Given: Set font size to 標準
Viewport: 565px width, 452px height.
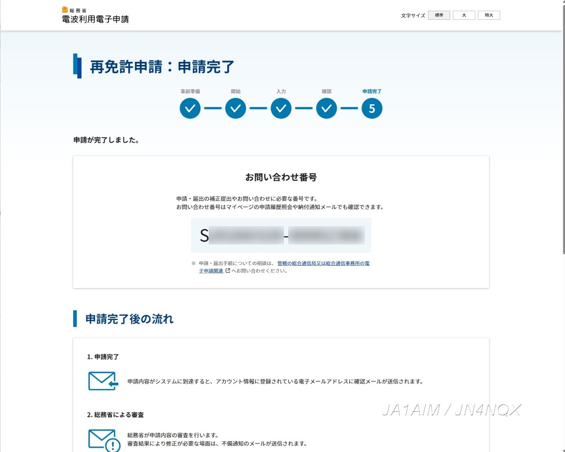Looking at the screenshot, I should click(x=439, y=15).
